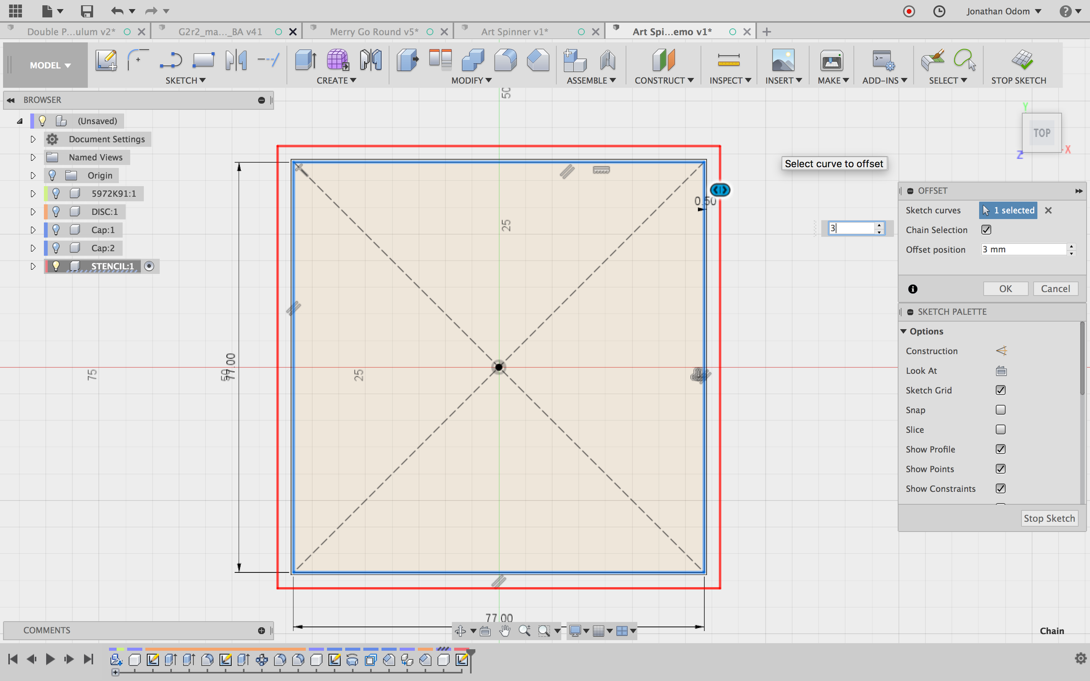Select the Extrude tool icon
The image size is (1090, 681).
click(305, 60)
